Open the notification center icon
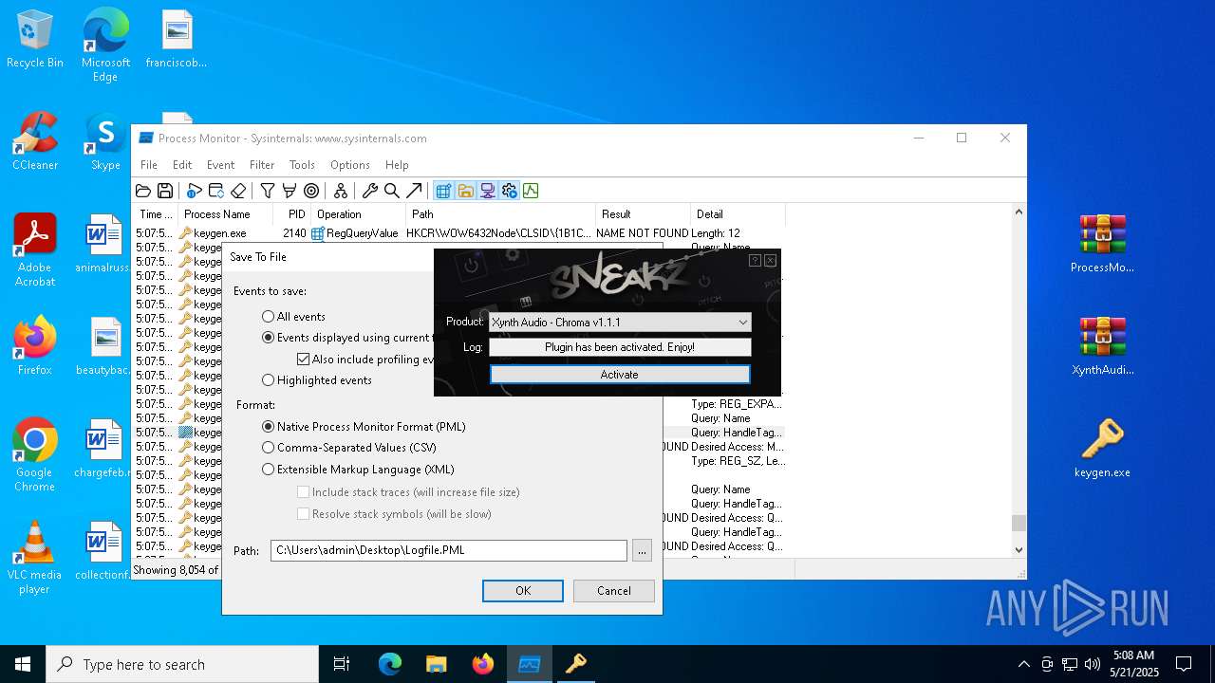The width and height of the screenshot is (1215, 683). (1184, 664)
